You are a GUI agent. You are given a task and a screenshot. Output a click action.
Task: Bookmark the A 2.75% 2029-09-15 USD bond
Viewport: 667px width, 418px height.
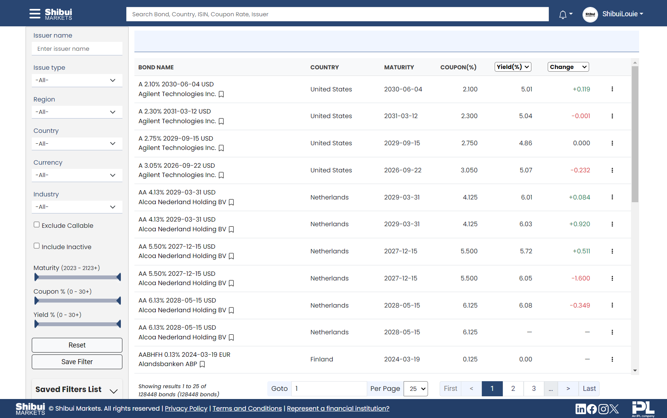tap(222, 148)
